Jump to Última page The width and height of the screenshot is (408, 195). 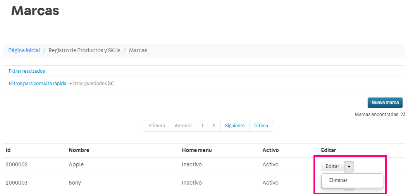[261, 126]
